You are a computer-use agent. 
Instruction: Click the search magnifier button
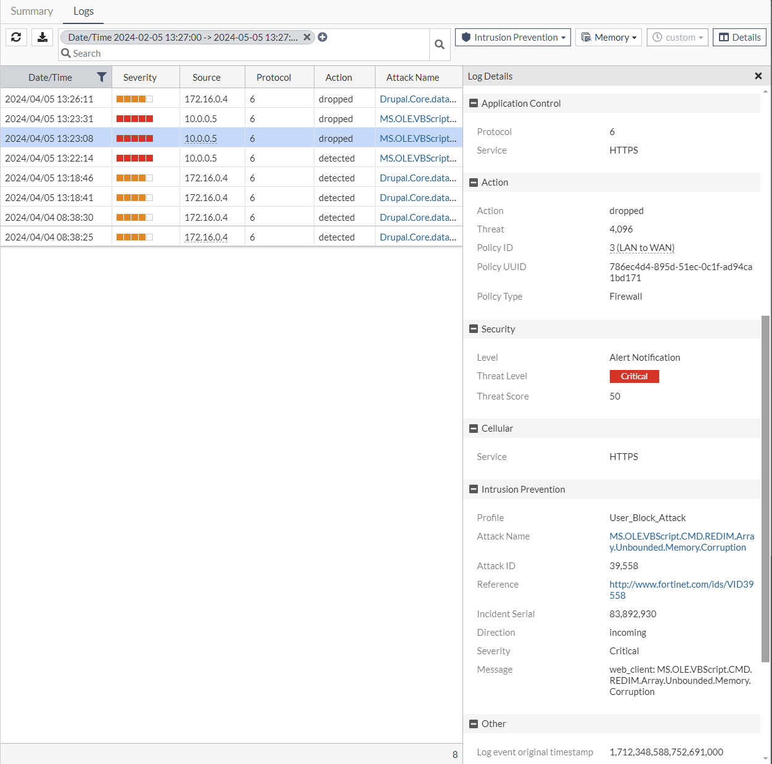pyautogui.click(x=440, y=44)
